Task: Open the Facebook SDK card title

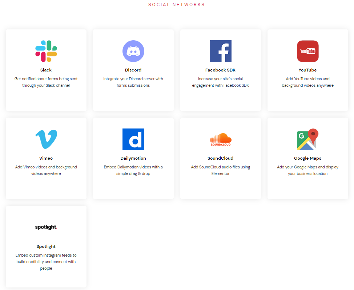Action: [220, 70]
